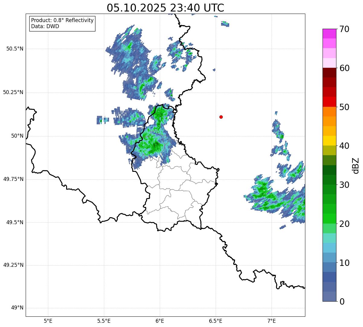Click the longitude label "7°E"
Viewport: 363px width, 327px height.
pos(271,321)
